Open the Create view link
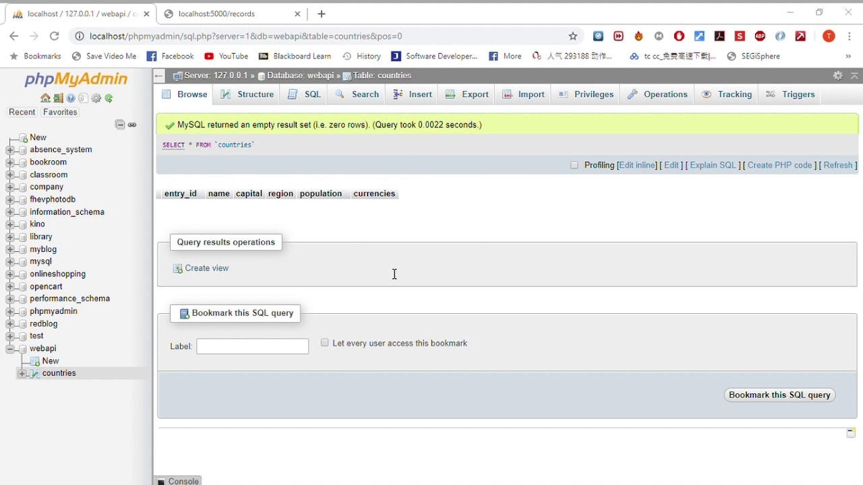The width and height of the screenshot is (863, 485). coord(206,268)
